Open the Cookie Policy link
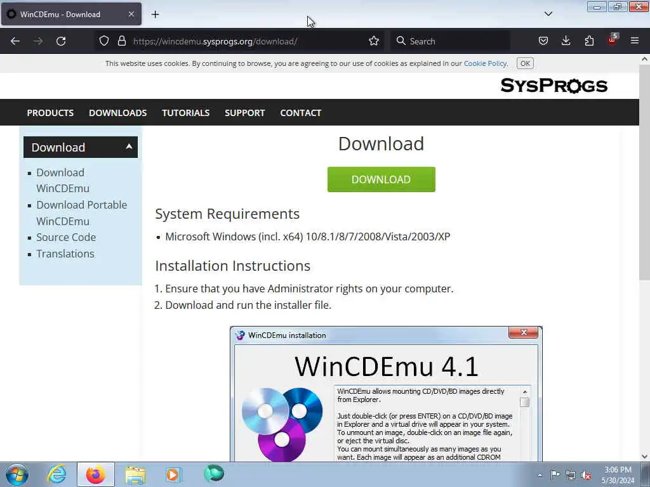The image size is (650, 487). pos(485,63)
